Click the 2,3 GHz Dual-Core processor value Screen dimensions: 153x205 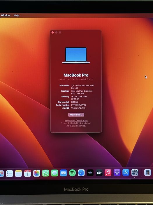tap(82, 87)
